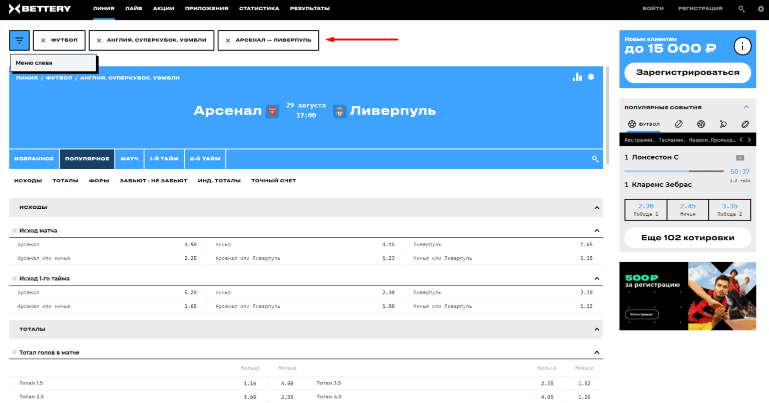Bet on Победа 2 at 3.35

[730, 210]
